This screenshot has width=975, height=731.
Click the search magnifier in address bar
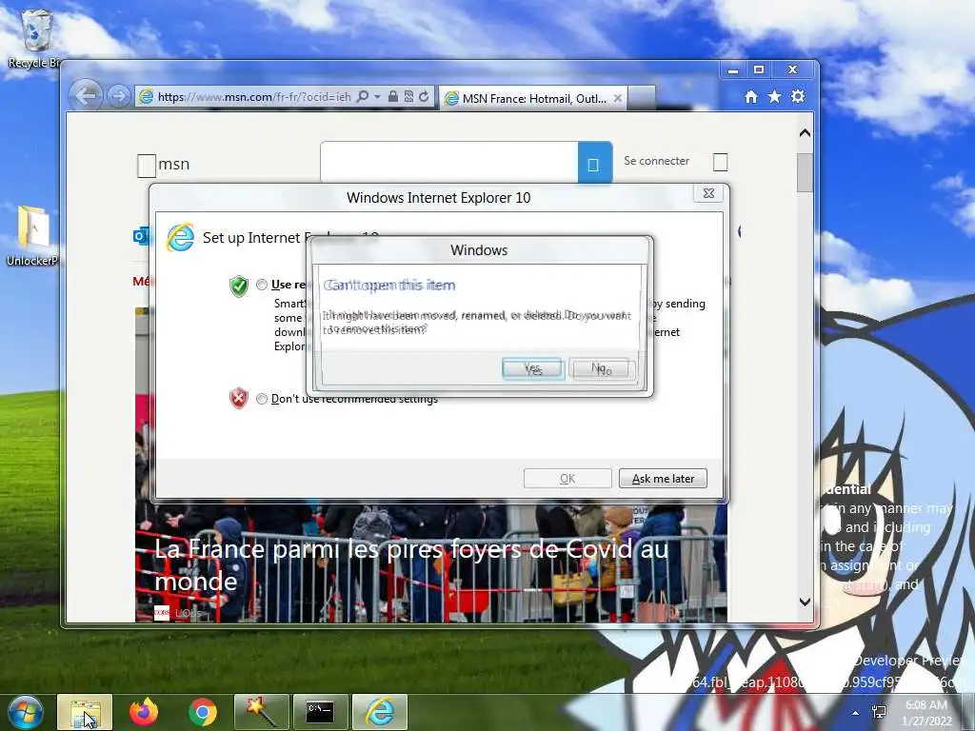[363, 96]
